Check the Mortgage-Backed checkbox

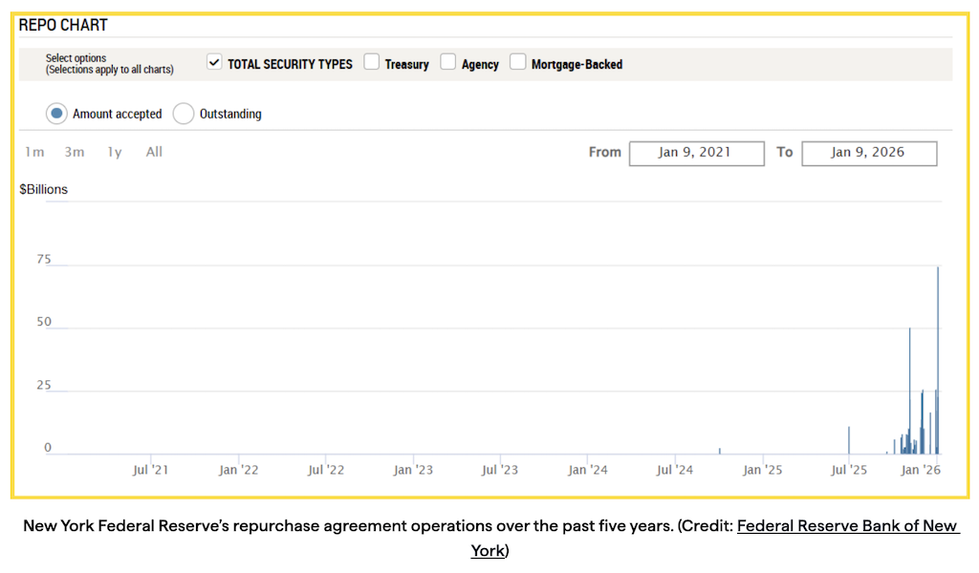point(517,63)
